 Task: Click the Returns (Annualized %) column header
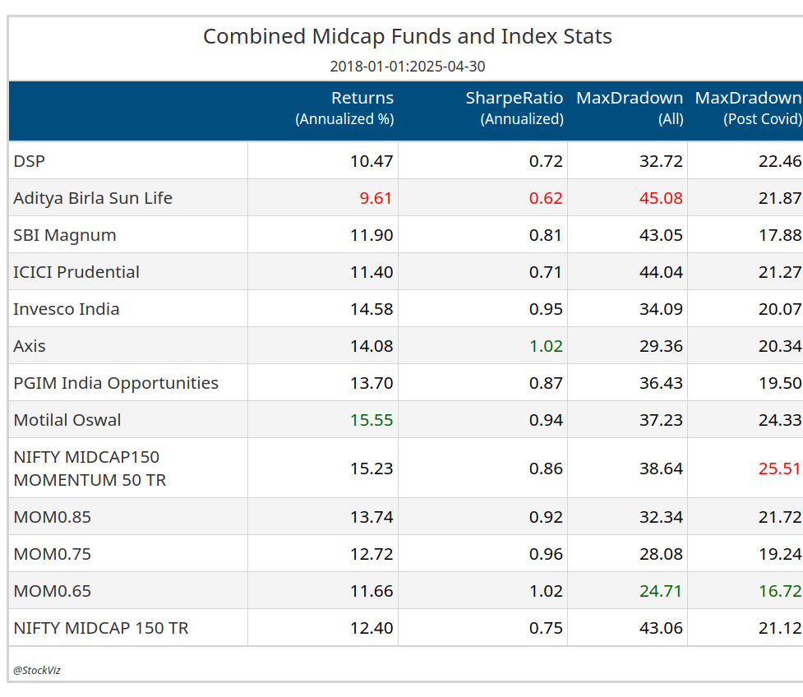click(x=344, y=108)
